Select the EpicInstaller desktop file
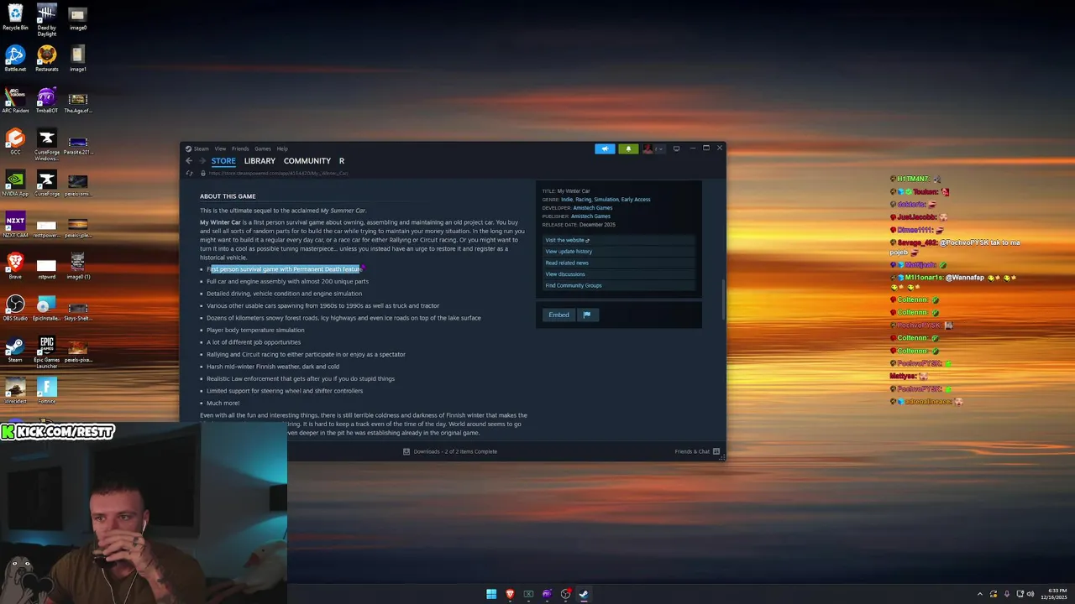 (46, 308)
